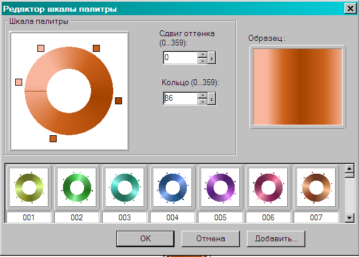Pick palette thumbnail 007 copper ring
The width and height of the screenshot is (359, 257).
tap(316, 188)
